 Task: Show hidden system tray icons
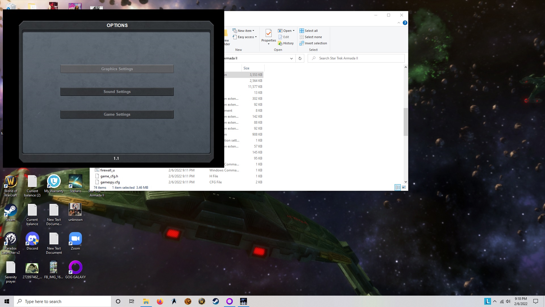coord(495,301)
